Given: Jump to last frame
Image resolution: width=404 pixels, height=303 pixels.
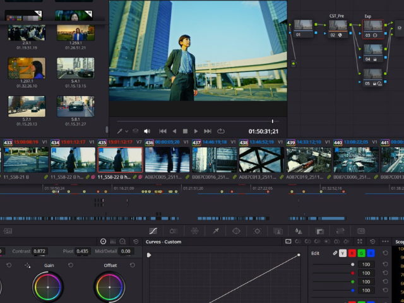Looking at the screenshot, I should coord(208,131).
